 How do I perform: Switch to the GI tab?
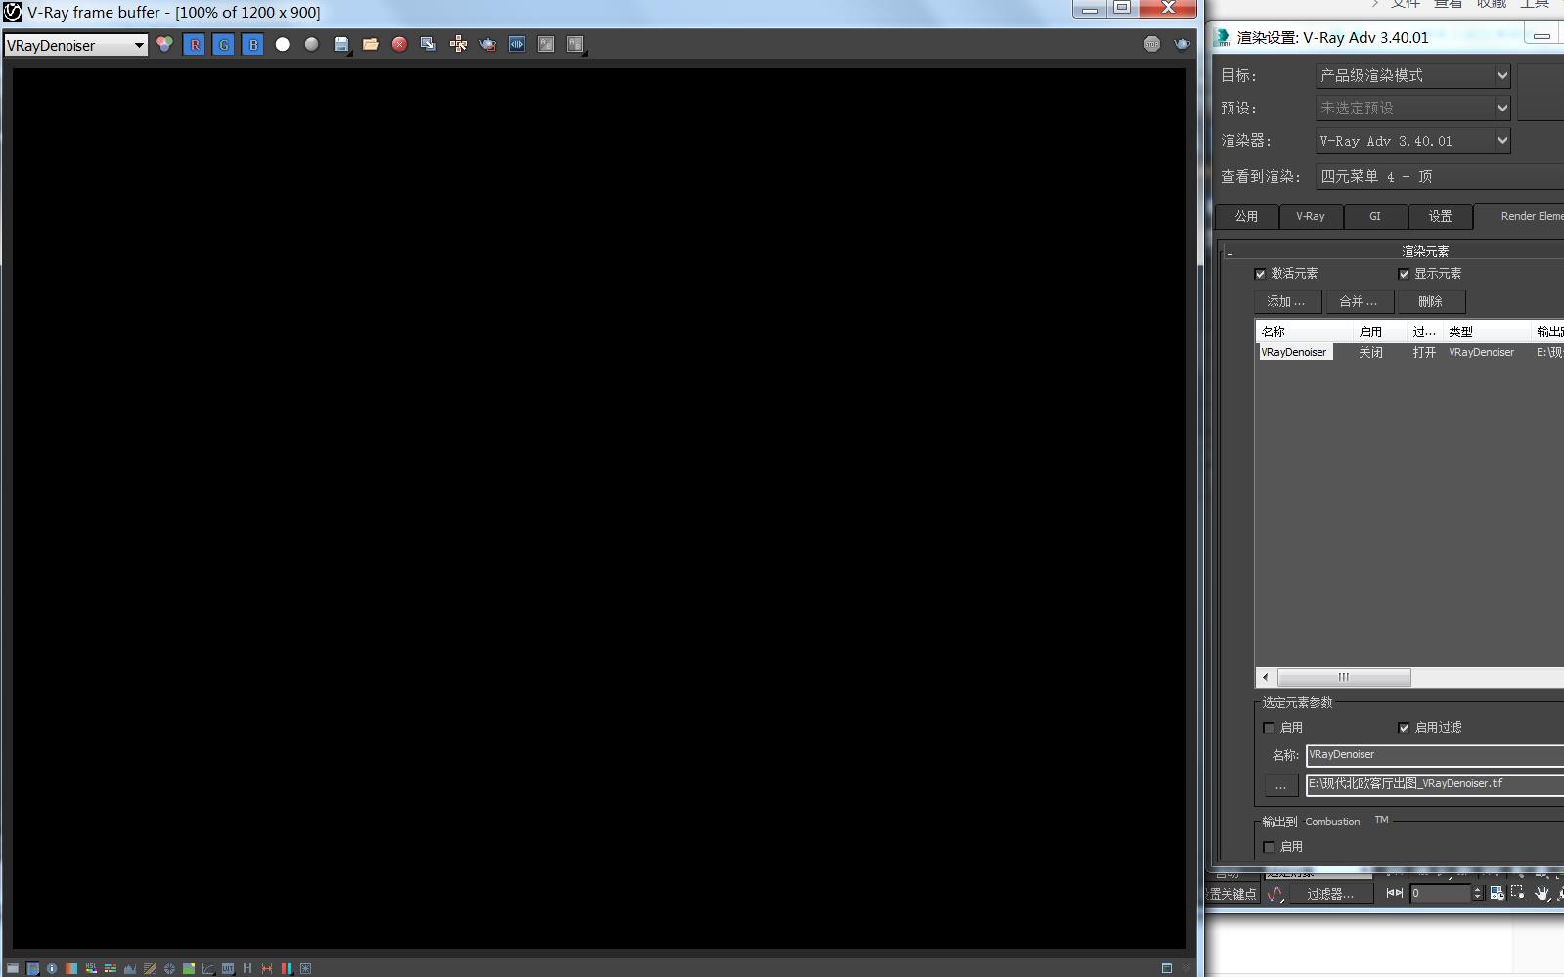tap(1375, 216)
